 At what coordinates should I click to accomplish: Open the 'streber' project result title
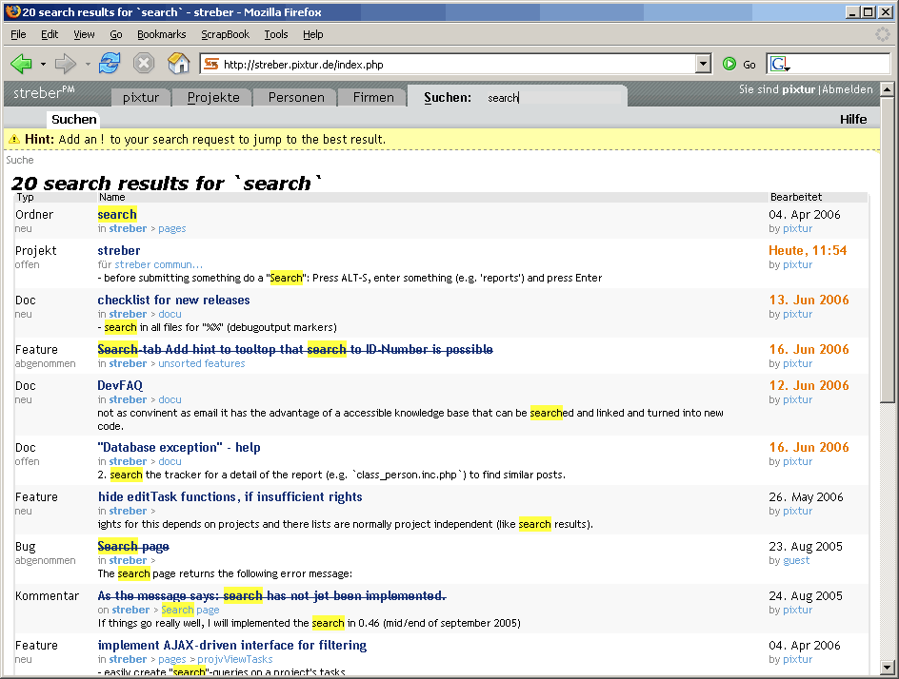(x=119, y=250)
